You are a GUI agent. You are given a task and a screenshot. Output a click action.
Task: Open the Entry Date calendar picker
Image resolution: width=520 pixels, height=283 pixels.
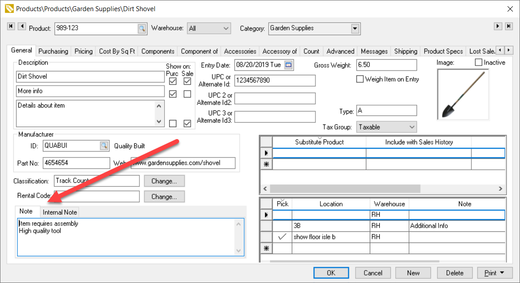[288, 65]
